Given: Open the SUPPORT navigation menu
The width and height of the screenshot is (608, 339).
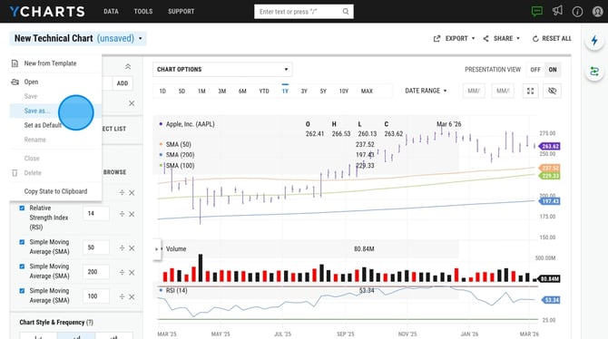Looking at the screenshot, I should [x=181, y=12].
